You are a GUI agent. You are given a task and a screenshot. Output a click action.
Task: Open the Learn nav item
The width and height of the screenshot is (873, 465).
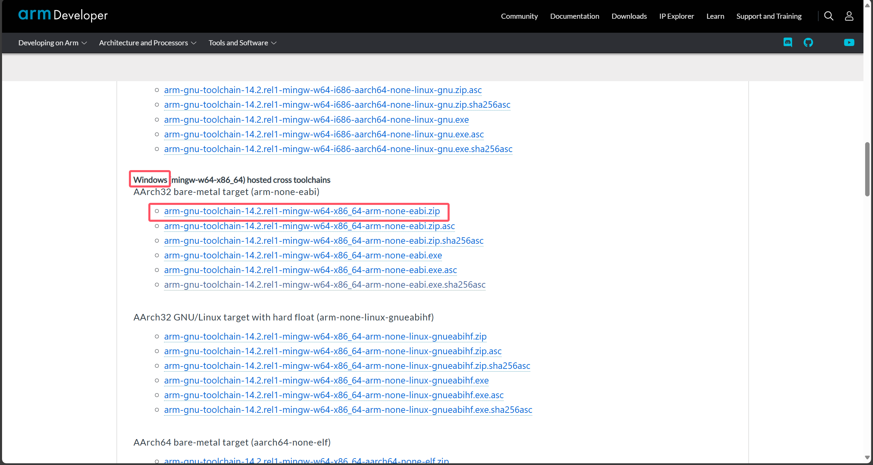[x=715, y=16]
